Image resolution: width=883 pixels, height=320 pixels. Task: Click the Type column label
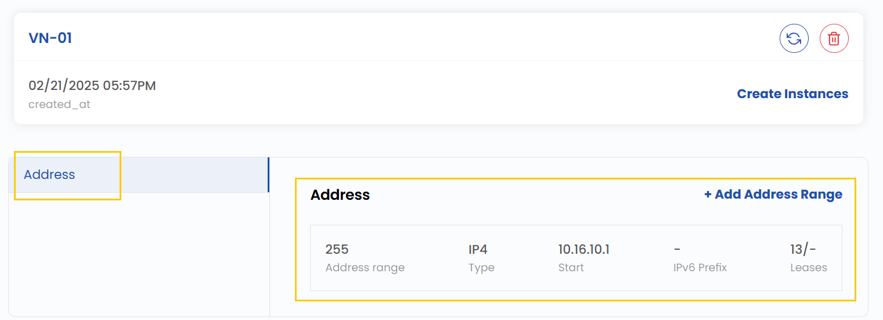tap(481, 268)
